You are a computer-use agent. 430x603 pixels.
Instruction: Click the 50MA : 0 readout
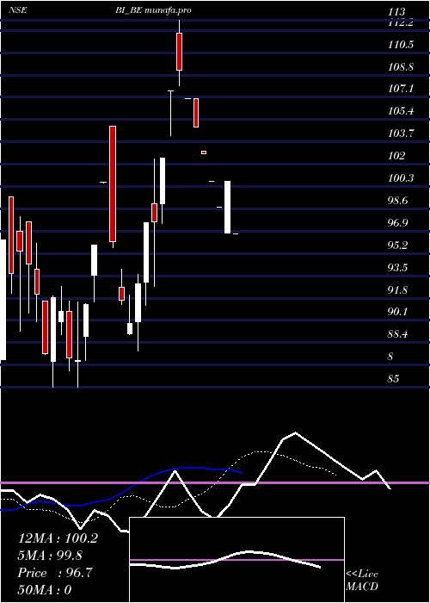pyautogui.click(x=45, y=589)
